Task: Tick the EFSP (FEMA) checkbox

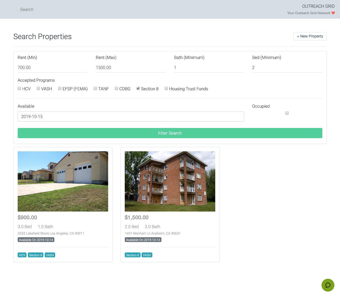Action: 60,88
